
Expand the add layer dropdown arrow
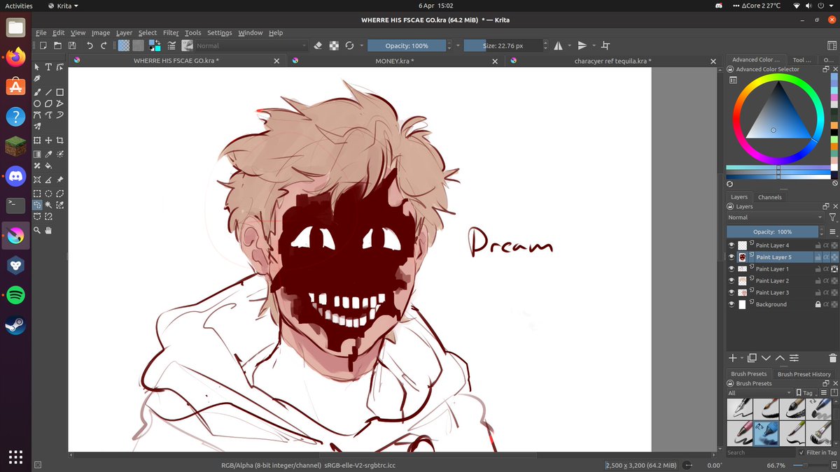pos(743,357)
